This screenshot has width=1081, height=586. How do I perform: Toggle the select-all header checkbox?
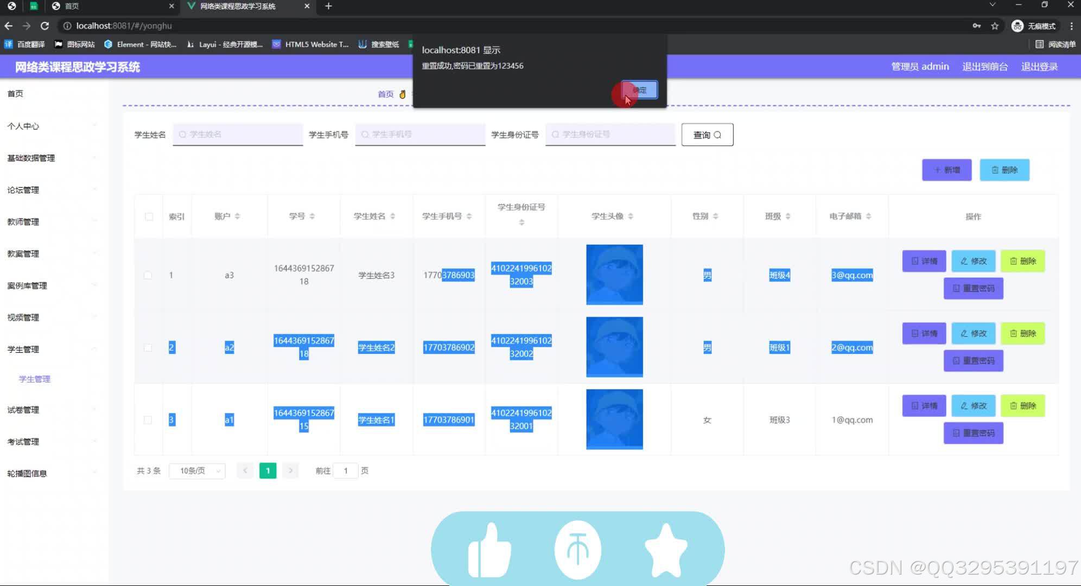coord(149,216)
